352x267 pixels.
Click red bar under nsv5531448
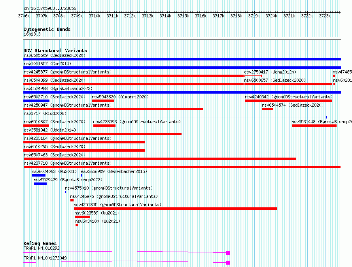(314, 126)
